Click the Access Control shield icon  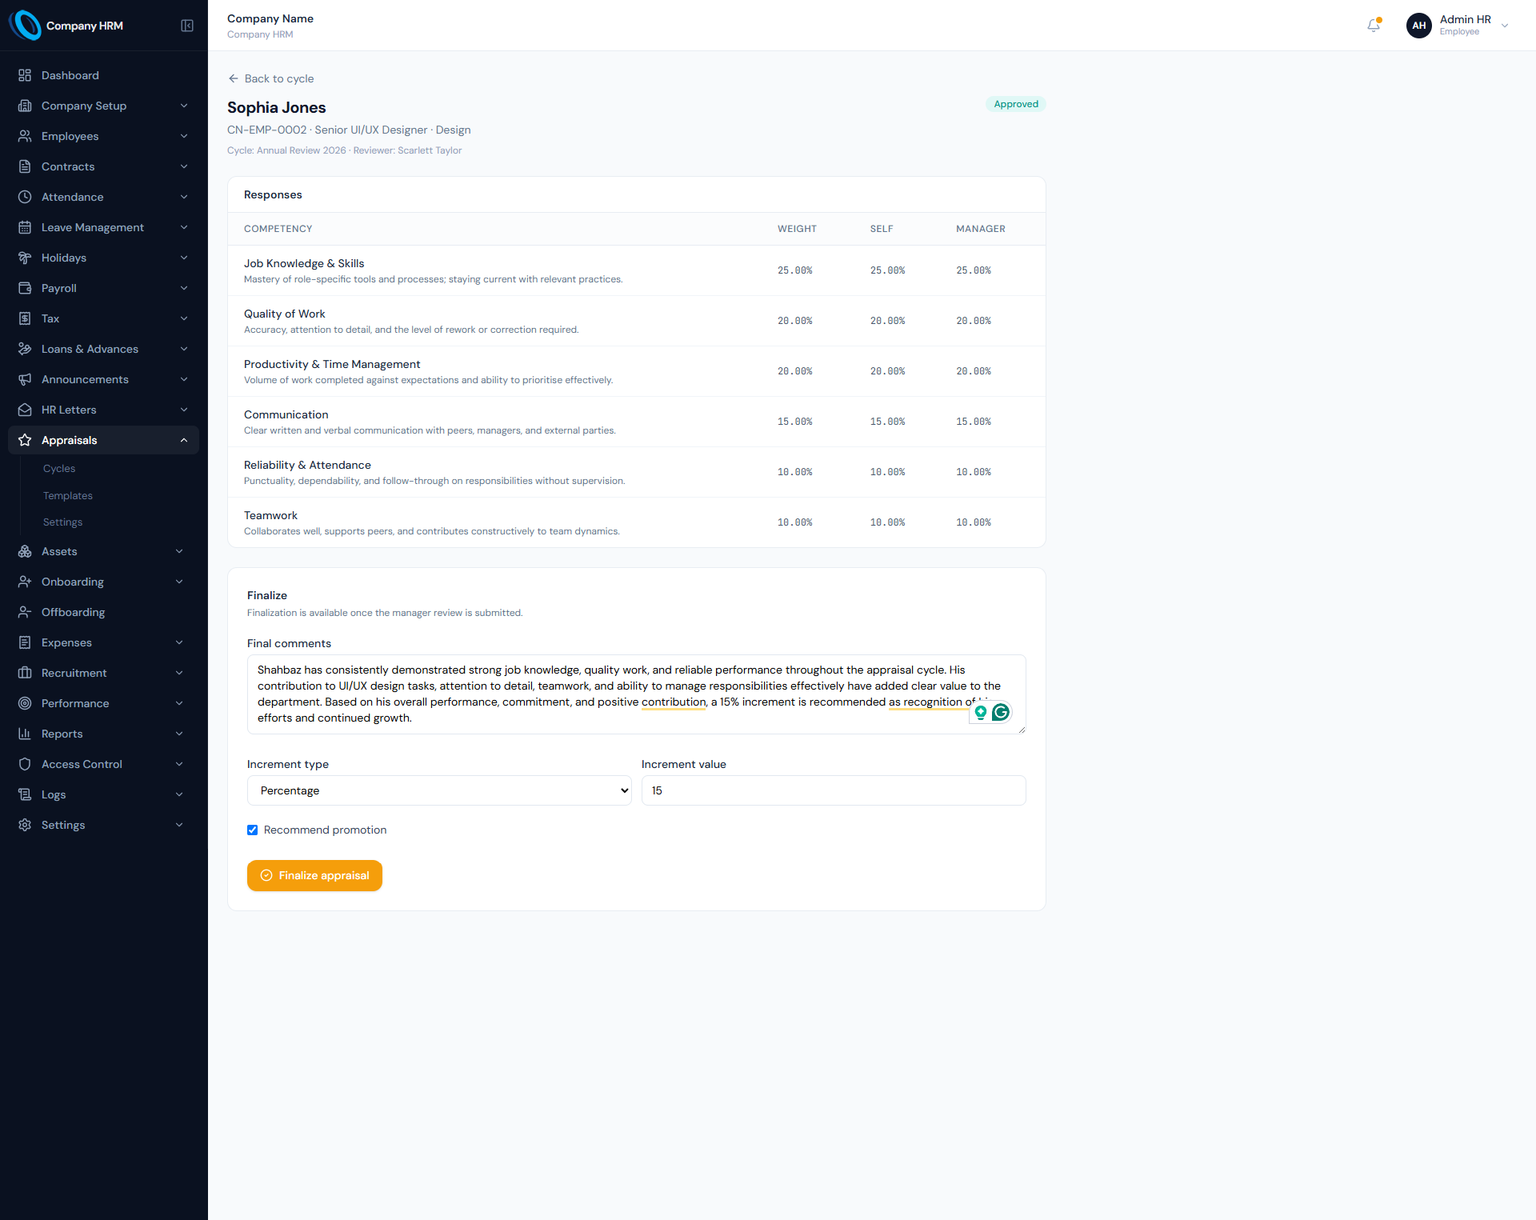pyautogui.click(x=25, y=764)
